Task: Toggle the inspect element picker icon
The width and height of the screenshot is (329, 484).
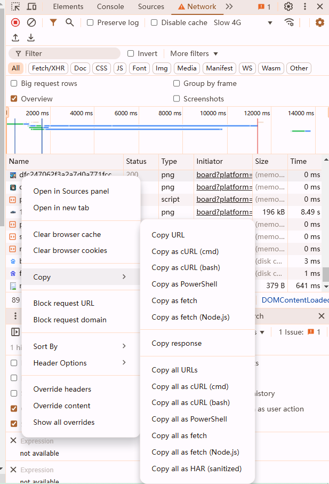Action: coord(15,6)
